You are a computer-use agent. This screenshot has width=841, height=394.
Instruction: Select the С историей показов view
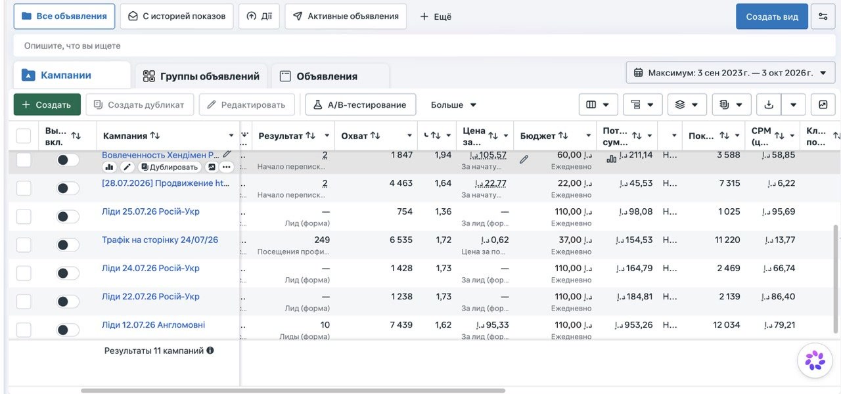177,16
